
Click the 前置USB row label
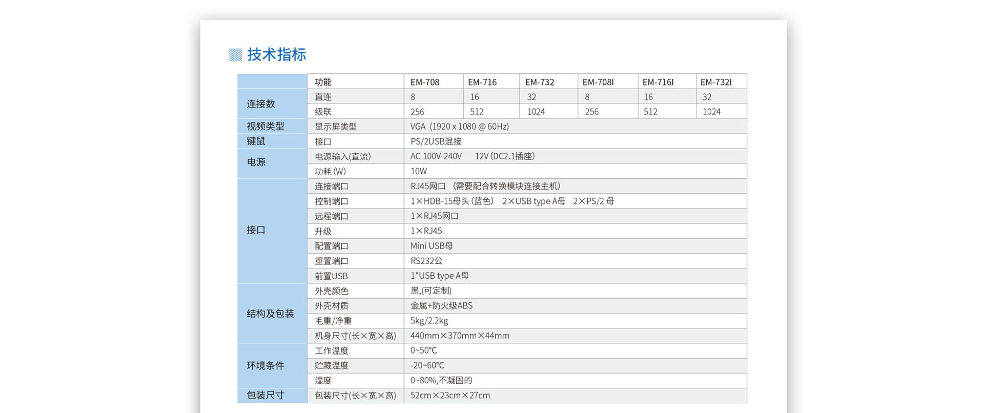[x=331, y=276]
